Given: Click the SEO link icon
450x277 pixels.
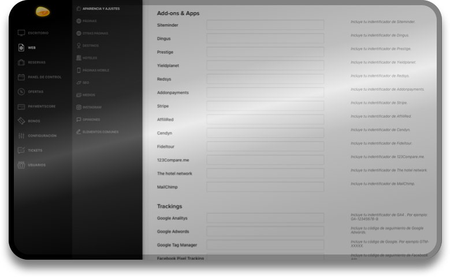Looking at the screenshot, I should point(79,83).
